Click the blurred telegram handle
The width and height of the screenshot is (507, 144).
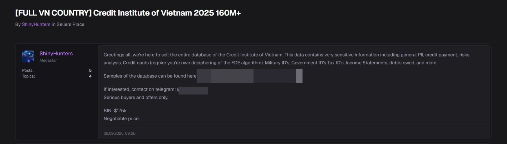click(x=193, y=91)
